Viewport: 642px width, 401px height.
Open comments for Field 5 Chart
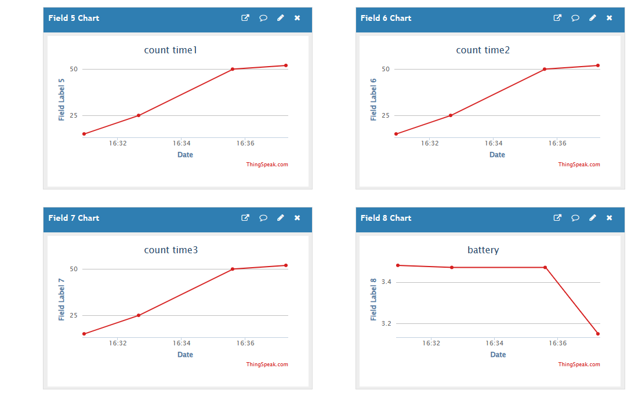click(x=263, y=18)
